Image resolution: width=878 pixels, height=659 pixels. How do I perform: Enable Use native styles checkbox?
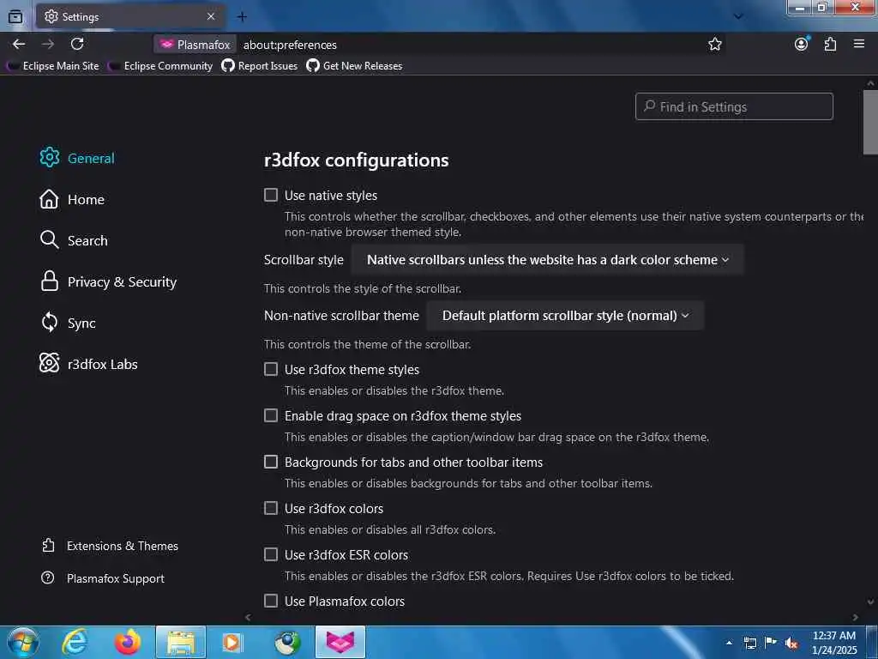pos(271,195)
